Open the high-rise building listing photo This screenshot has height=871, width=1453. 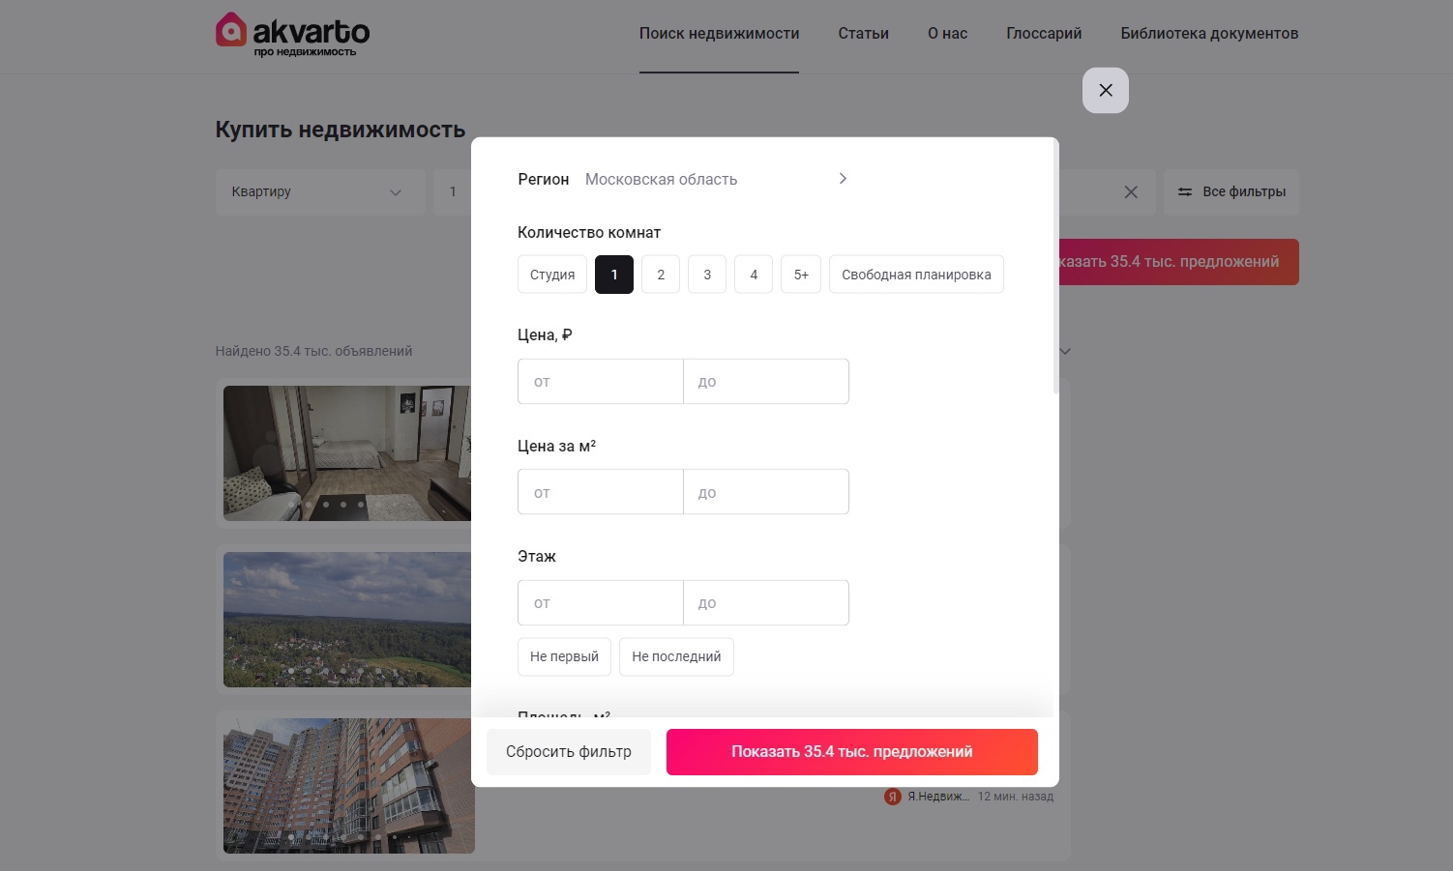349,786
